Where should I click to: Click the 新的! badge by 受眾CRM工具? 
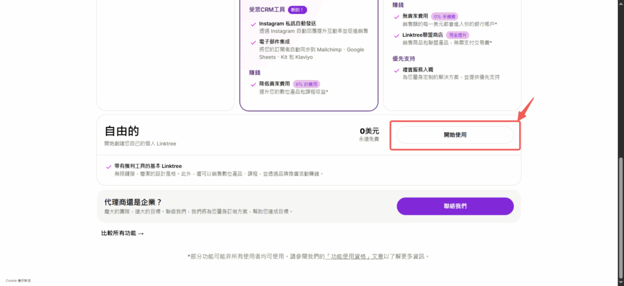click(297, 10)
